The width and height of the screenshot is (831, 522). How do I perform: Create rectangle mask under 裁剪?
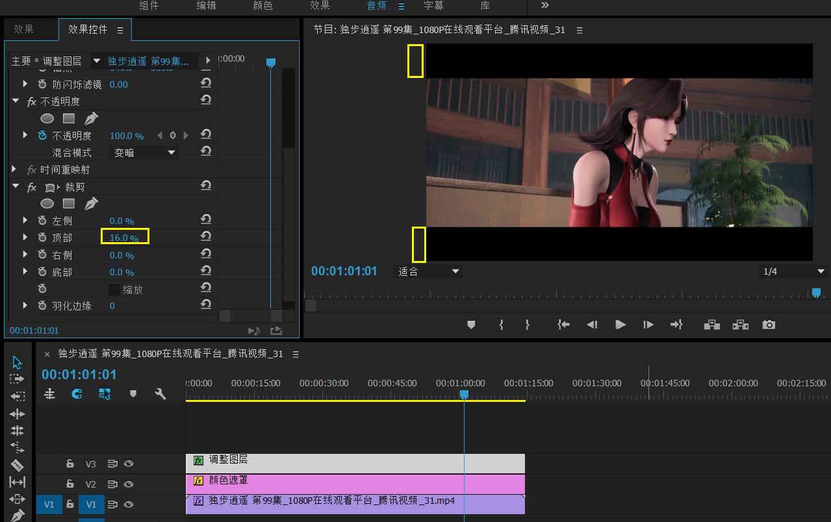click(x=69, y=203)
